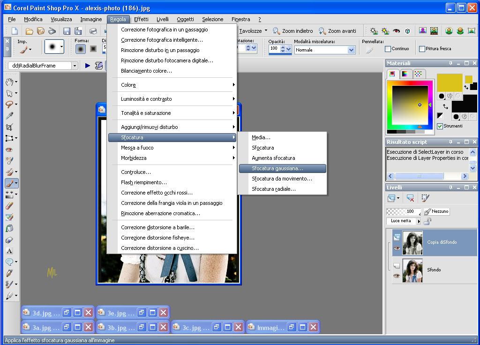
Task: Click delete layer icon in Livelli
Action: [410, 198]
